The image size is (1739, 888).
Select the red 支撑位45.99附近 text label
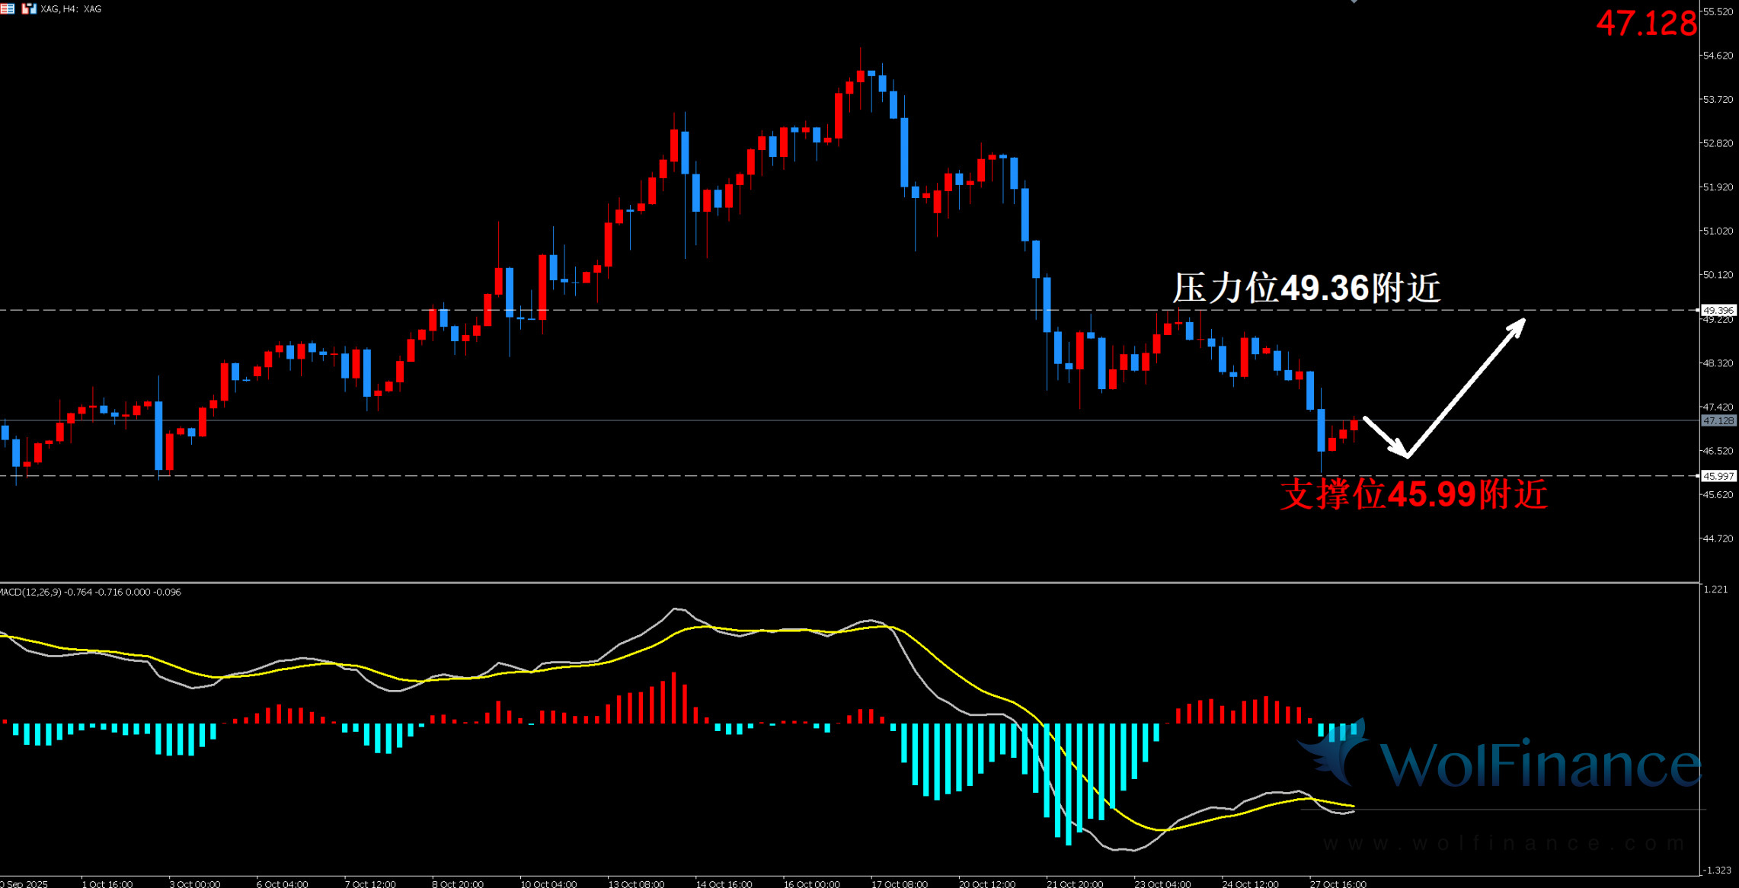pos(1414,494)
